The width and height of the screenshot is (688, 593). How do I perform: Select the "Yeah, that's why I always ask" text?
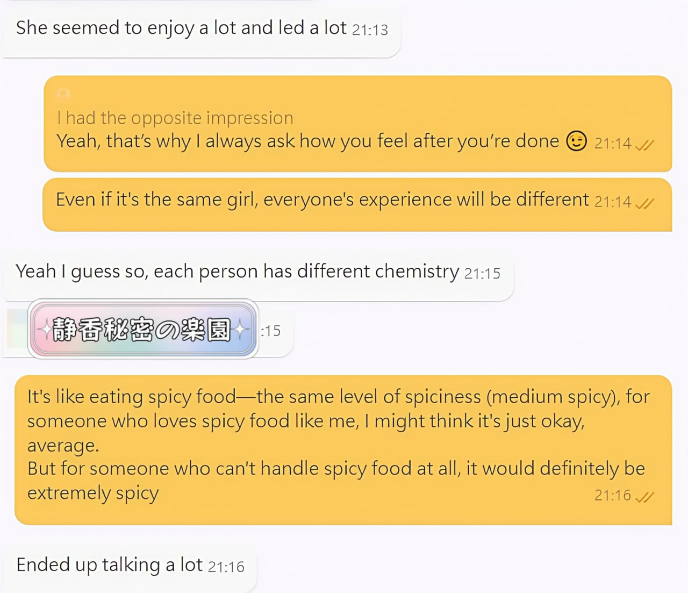point(307,141)
